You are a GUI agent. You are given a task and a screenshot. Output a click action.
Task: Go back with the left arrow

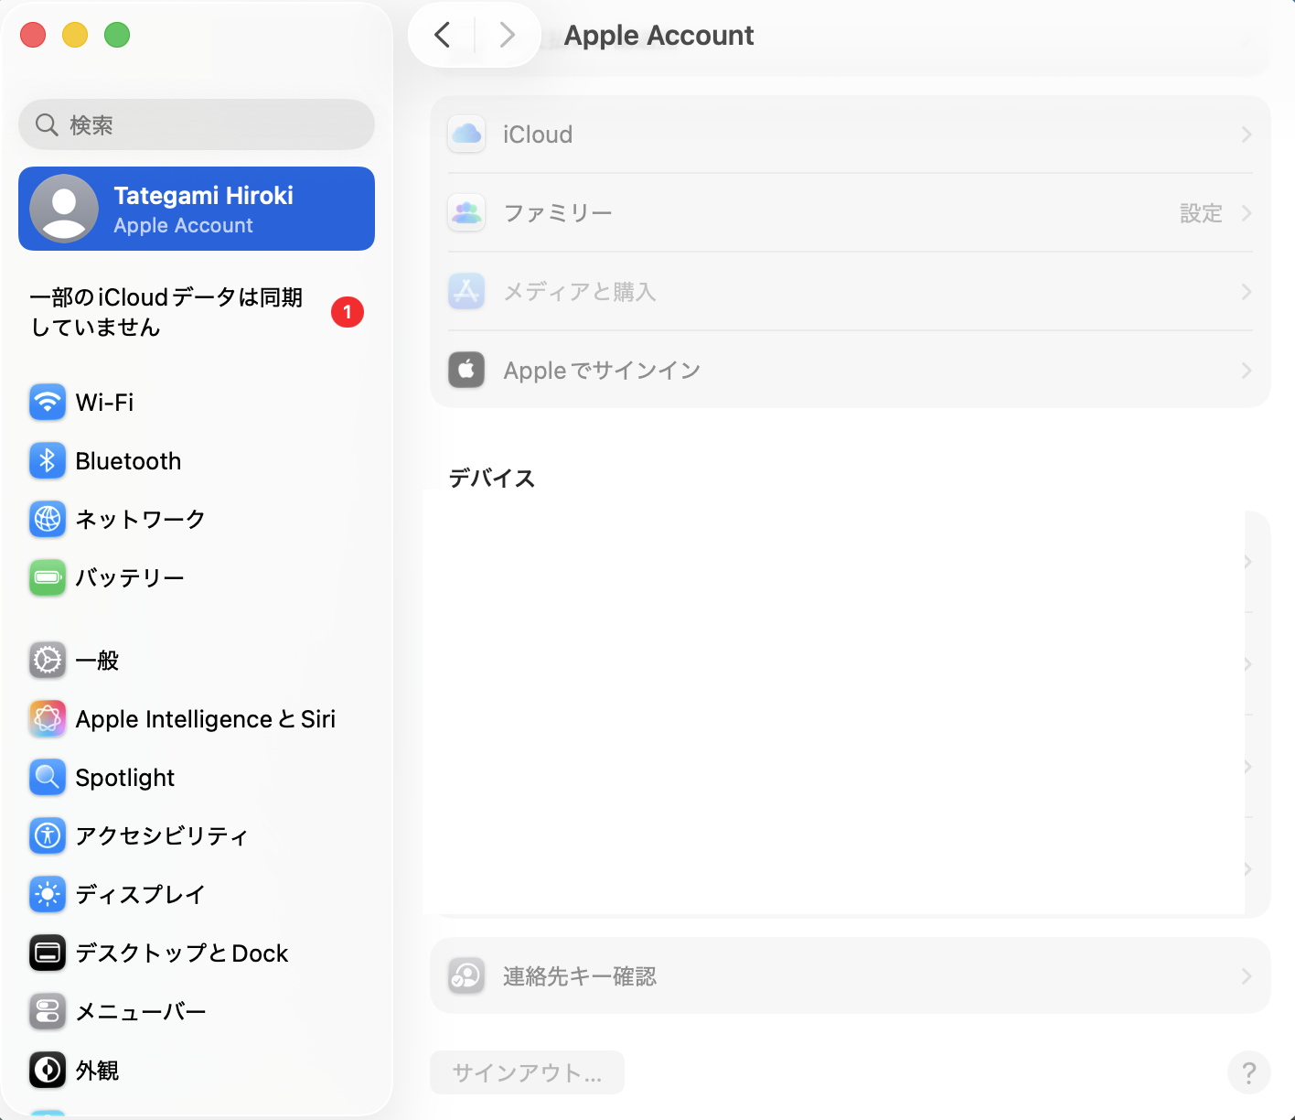pos(443,35)
